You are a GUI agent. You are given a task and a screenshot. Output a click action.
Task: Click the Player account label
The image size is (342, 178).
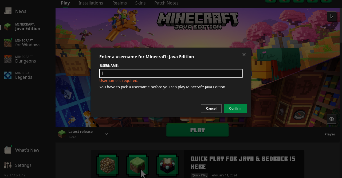(330, 134)
